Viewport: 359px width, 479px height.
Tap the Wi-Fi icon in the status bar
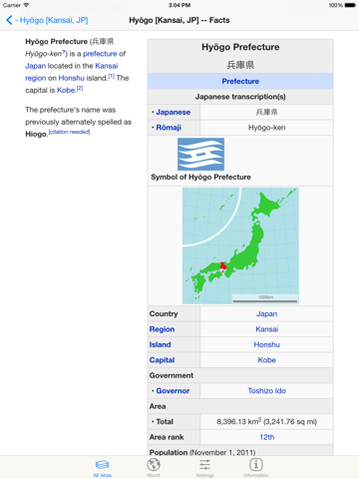[26, 5]
